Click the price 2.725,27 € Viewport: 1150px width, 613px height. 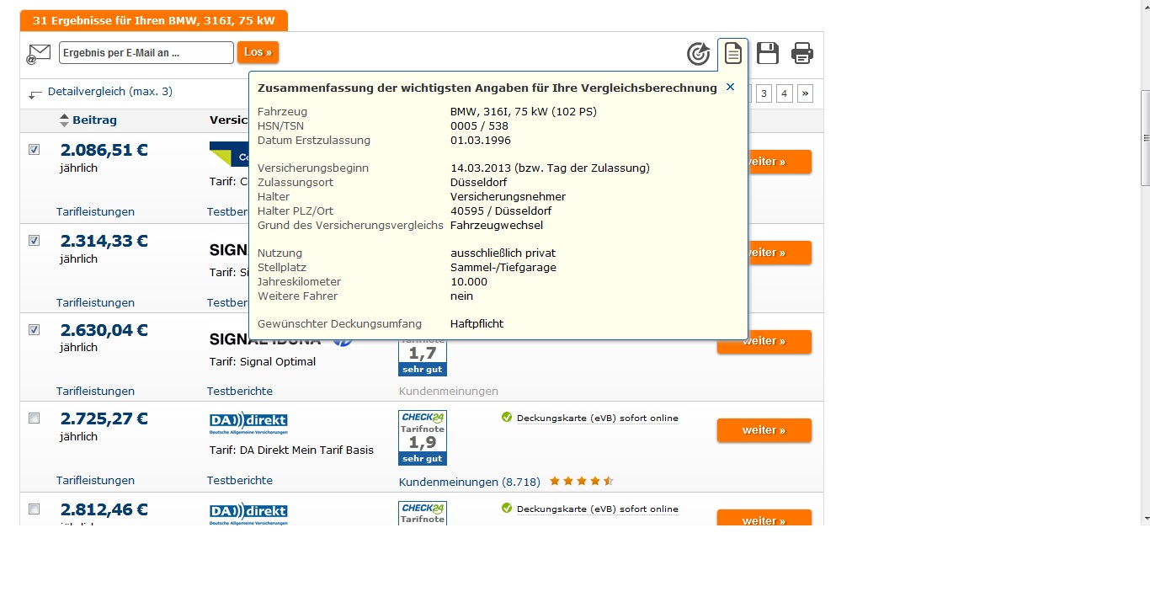[x=104, y=419]
